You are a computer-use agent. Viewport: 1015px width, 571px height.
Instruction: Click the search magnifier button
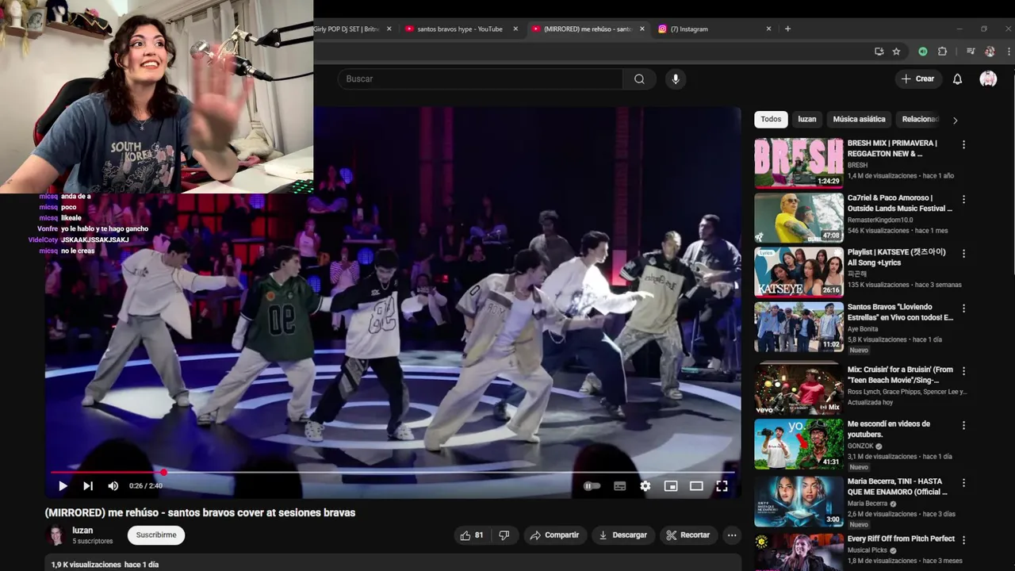coord(639,79)
